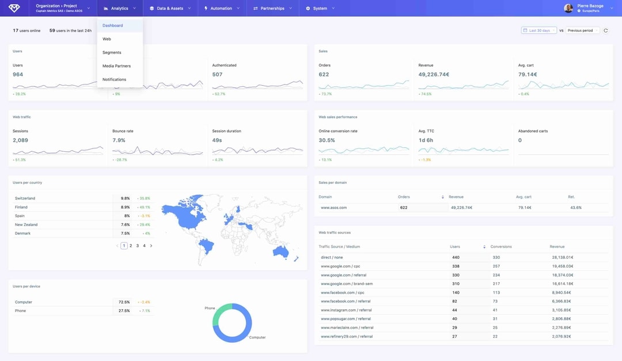Click the refresh icon beside Previous period
622x361 pixels.
605,30
